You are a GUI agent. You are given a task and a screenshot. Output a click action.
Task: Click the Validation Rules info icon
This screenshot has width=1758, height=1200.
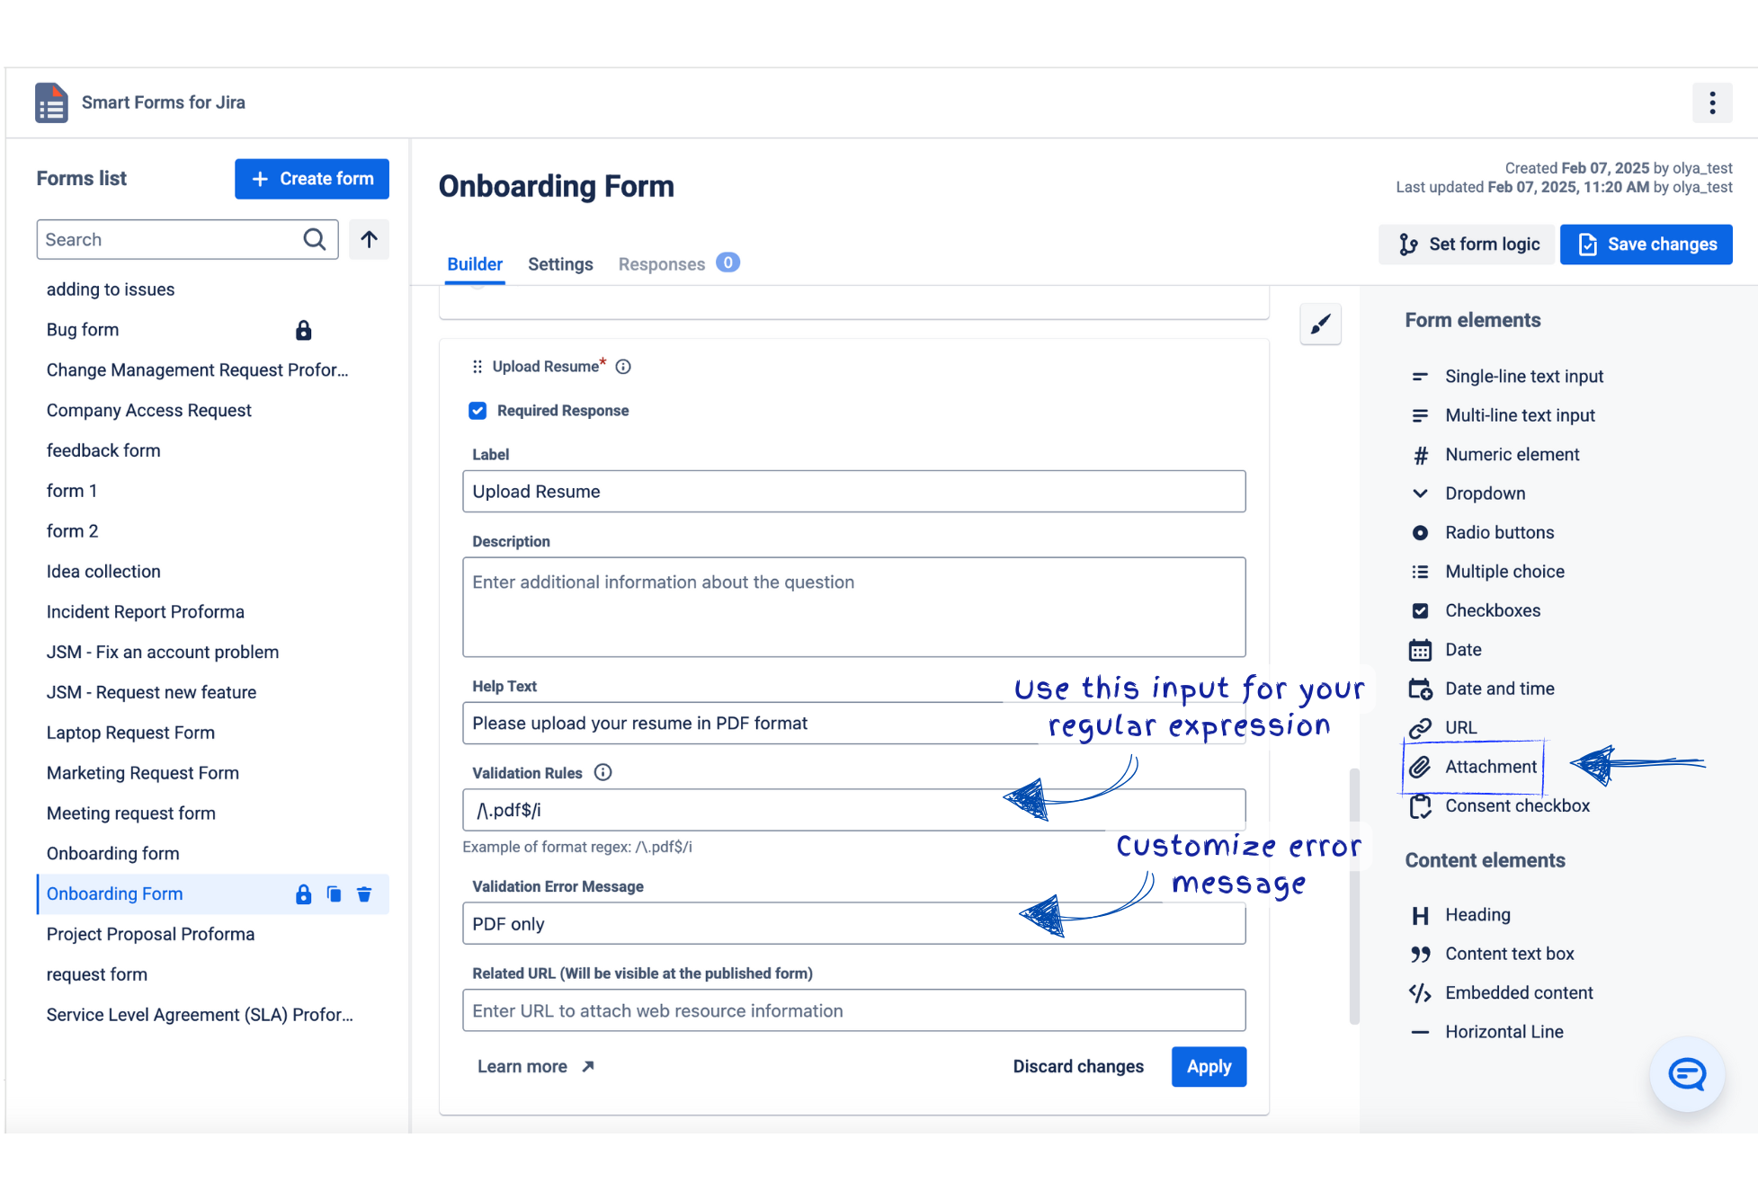pos(603,773)
